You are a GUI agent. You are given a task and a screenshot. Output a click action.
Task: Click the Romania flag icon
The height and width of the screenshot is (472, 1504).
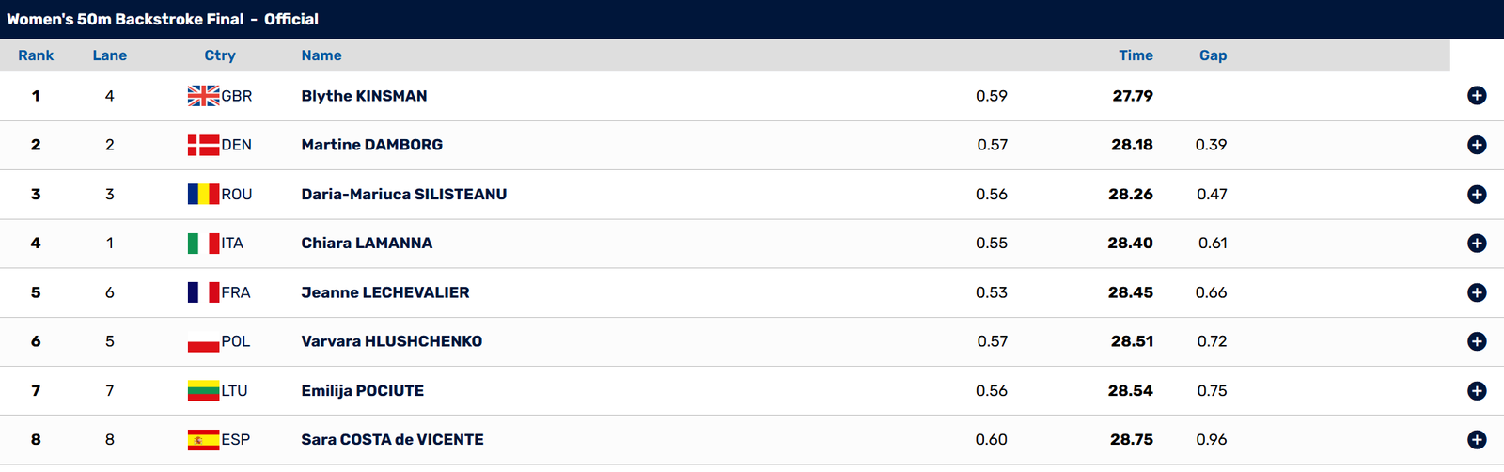click(203, 195)
